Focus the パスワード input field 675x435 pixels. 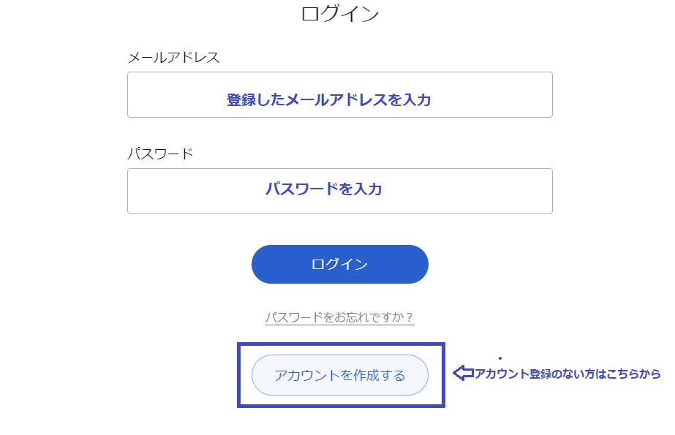coord(339,192)
